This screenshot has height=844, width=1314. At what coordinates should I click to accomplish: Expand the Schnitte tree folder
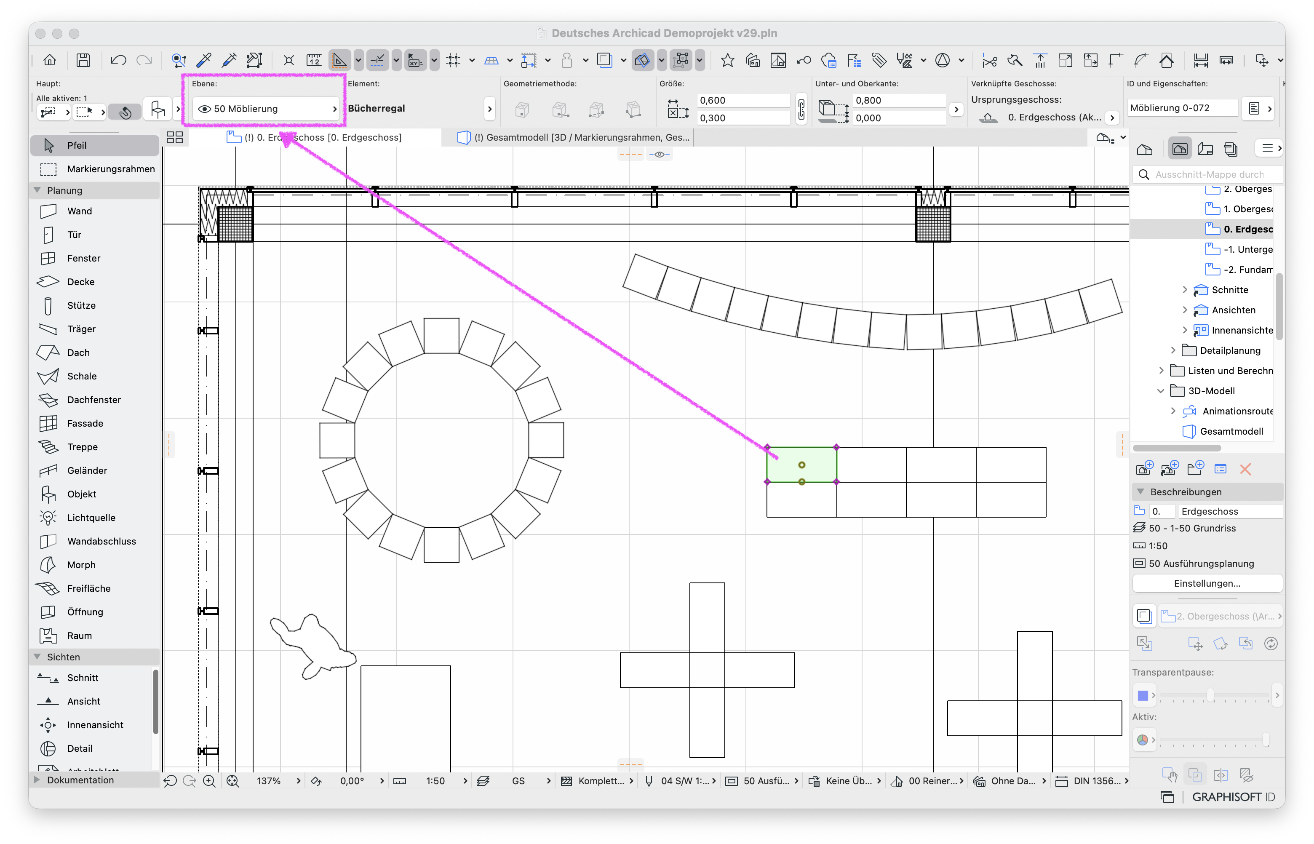(x=1185, y=289)
